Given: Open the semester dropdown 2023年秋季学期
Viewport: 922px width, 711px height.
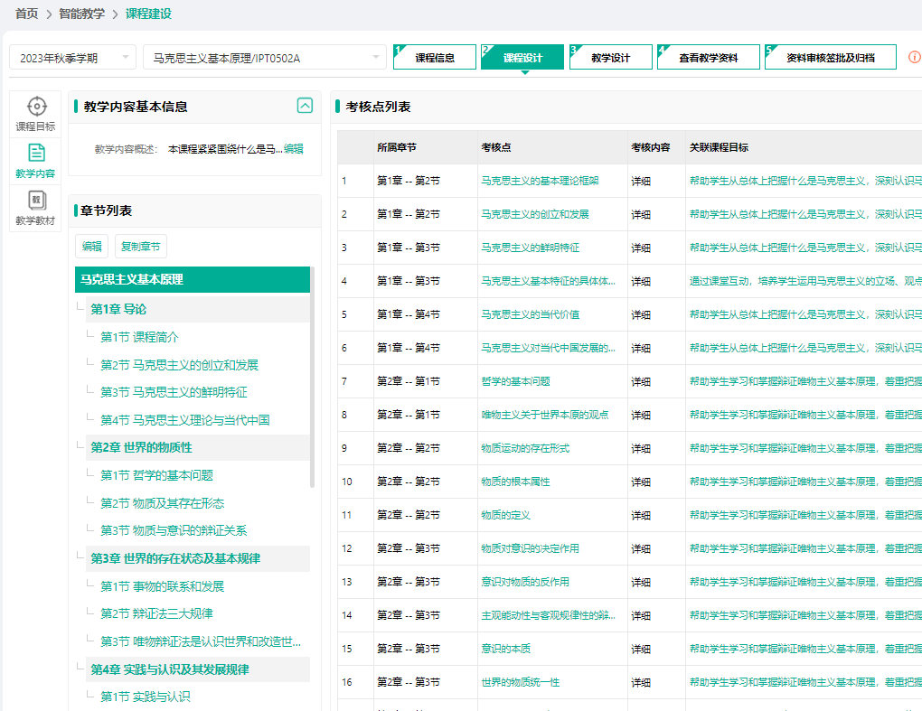Looking at the screenshot, I should [72, 58].
